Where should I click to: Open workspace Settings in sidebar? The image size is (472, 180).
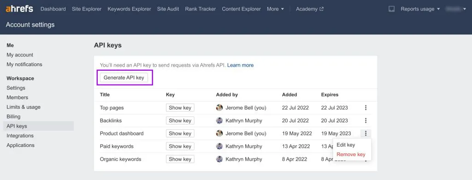(16, 88)
